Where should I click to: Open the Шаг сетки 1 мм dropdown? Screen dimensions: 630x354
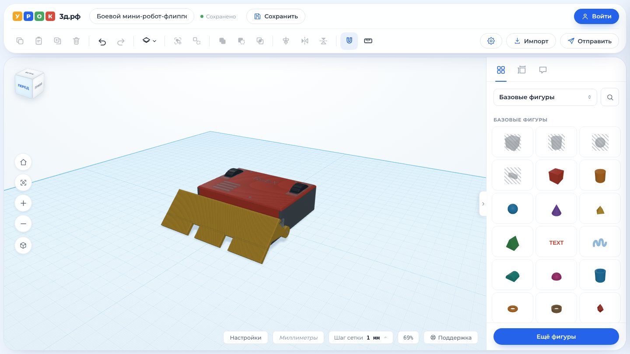tap(360, 337)
